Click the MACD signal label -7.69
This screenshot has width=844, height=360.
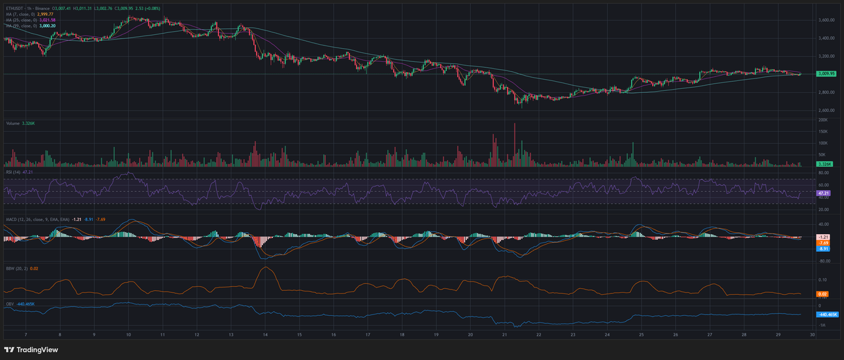tap(823, 243)
